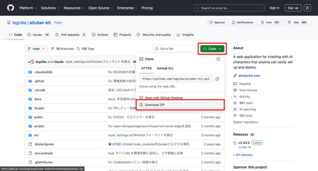
Task: Open the Releases heading link
Action: [241, 135]
